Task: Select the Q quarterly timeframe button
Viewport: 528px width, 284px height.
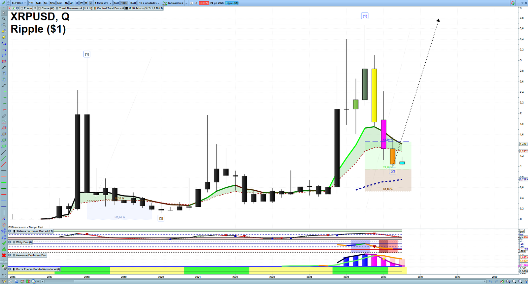Action: 90,3
